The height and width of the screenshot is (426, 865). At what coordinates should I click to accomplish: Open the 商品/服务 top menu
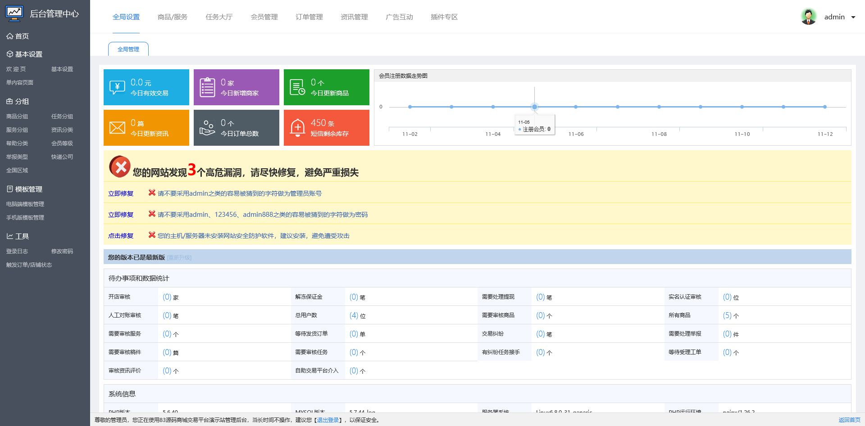click(173, 17)
